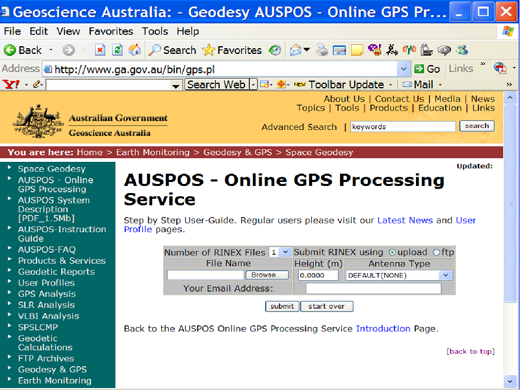
Task: Click the yellow sticky note icon
Action: tap(357, 50)
